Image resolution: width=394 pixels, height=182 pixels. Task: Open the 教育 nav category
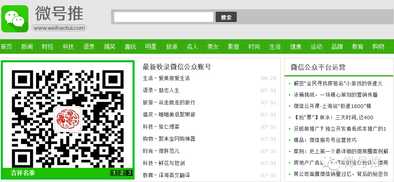point(358,47)
